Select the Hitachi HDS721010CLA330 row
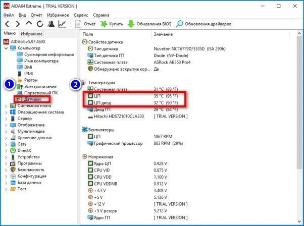Image resolution: width=304 pixels, height=226 pixels. pyautogui.click(x=137, y=117)
